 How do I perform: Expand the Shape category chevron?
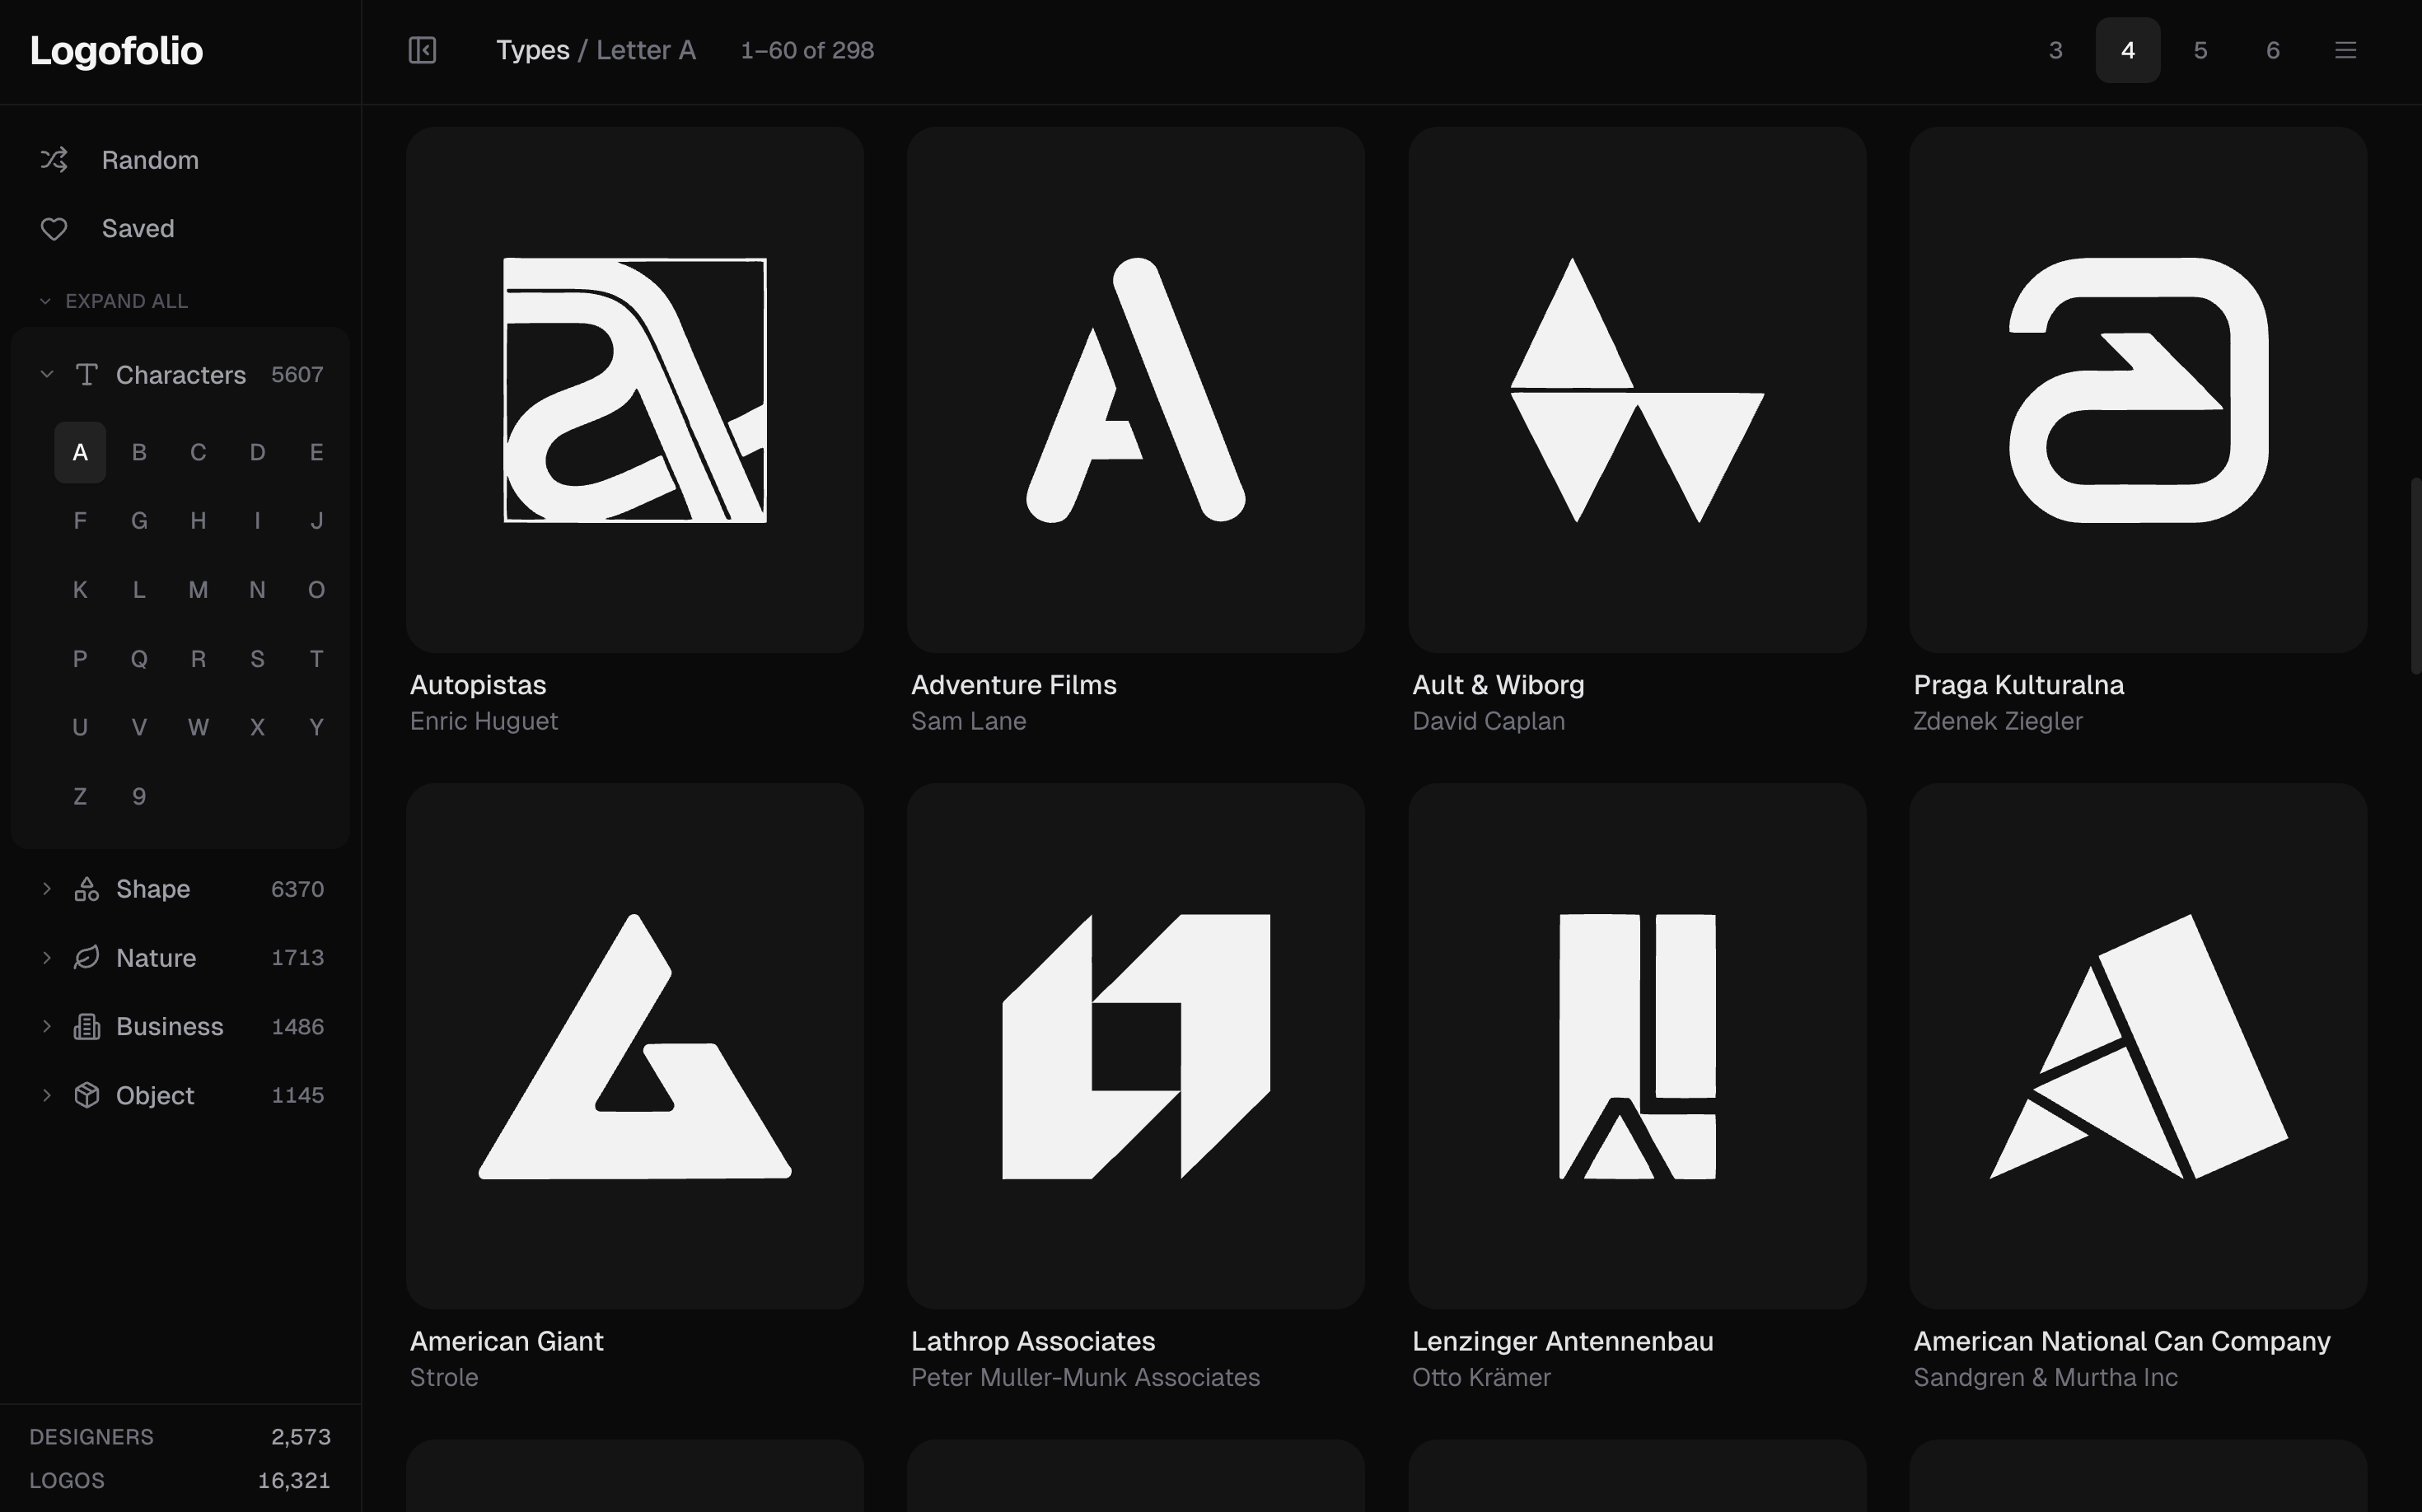[46, 889]
